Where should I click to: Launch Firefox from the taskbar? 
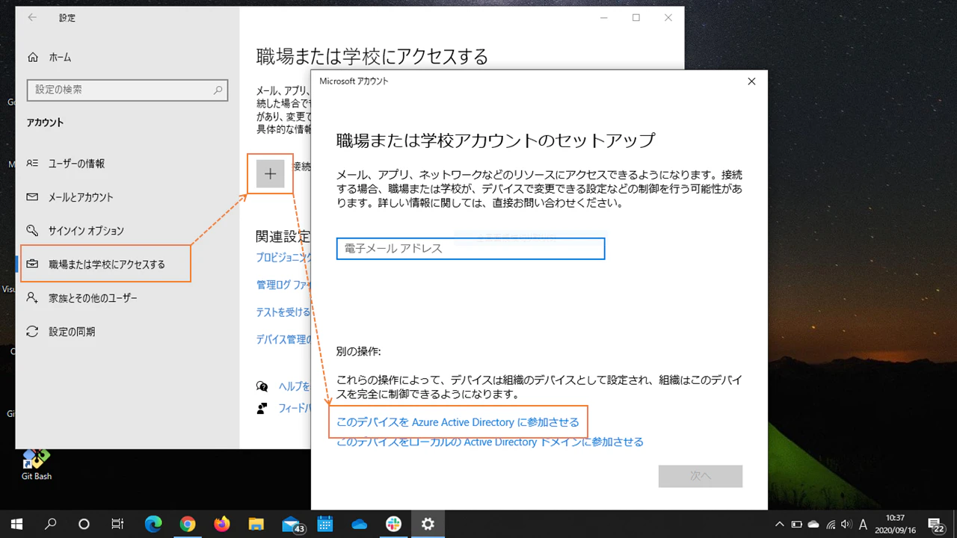point(222,524)
